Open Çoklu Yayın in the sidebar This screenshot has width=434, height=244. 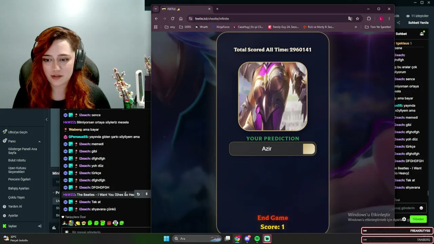[x=16, y=198]
